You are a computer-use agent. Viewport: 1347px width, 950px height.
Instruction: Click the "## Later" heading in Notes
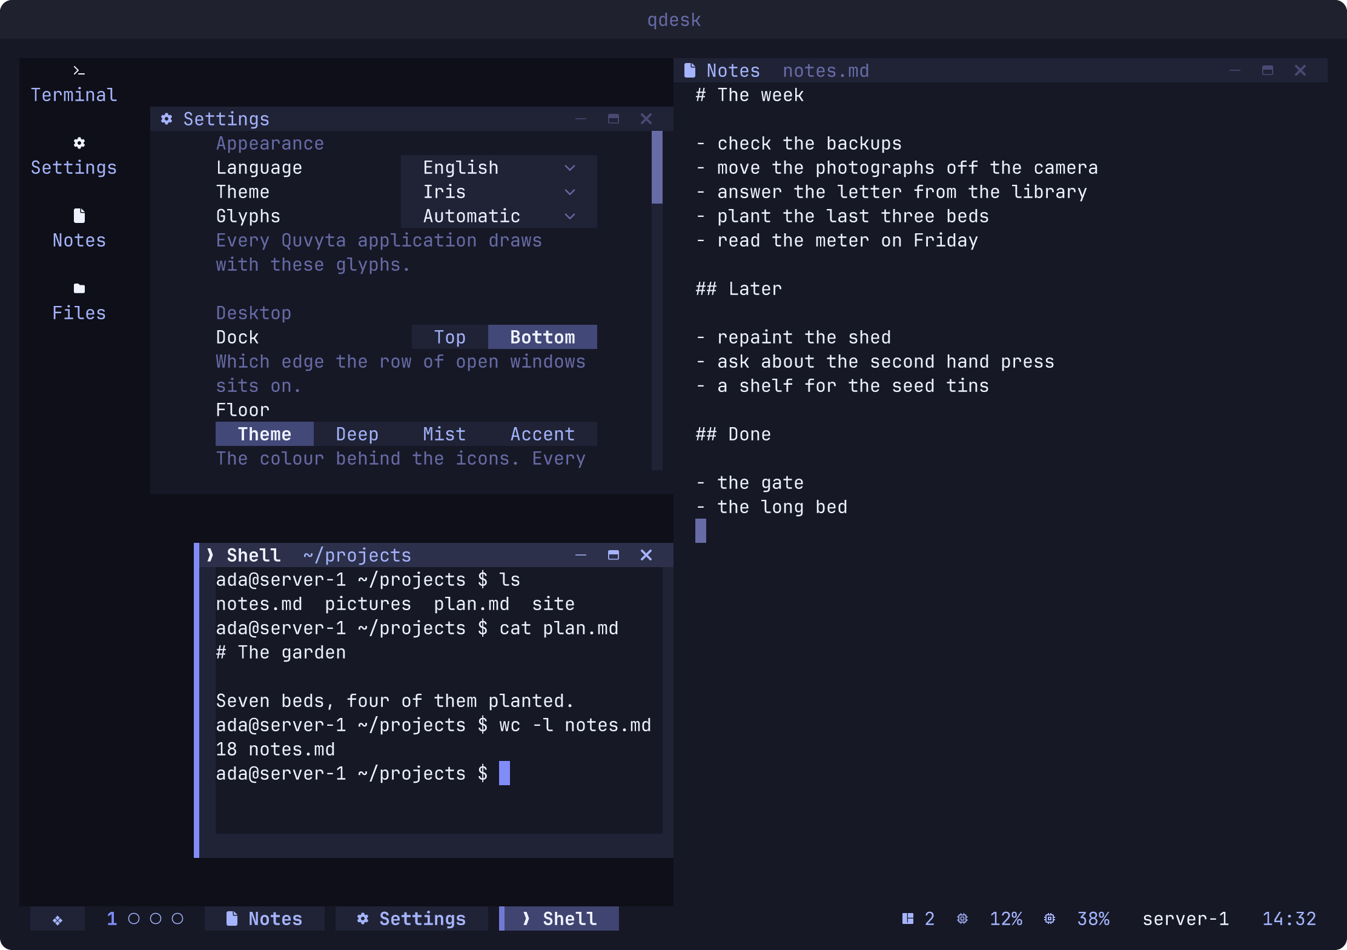click(x=739, y=289)
